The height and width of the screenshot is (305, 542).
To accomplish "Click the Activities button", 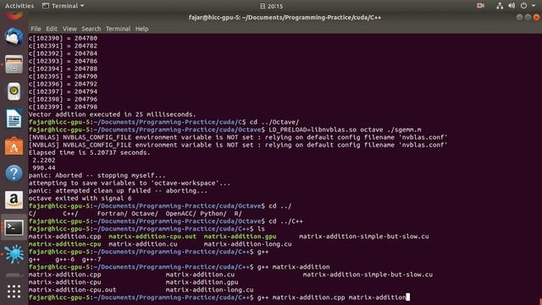I will coord(19,6).
